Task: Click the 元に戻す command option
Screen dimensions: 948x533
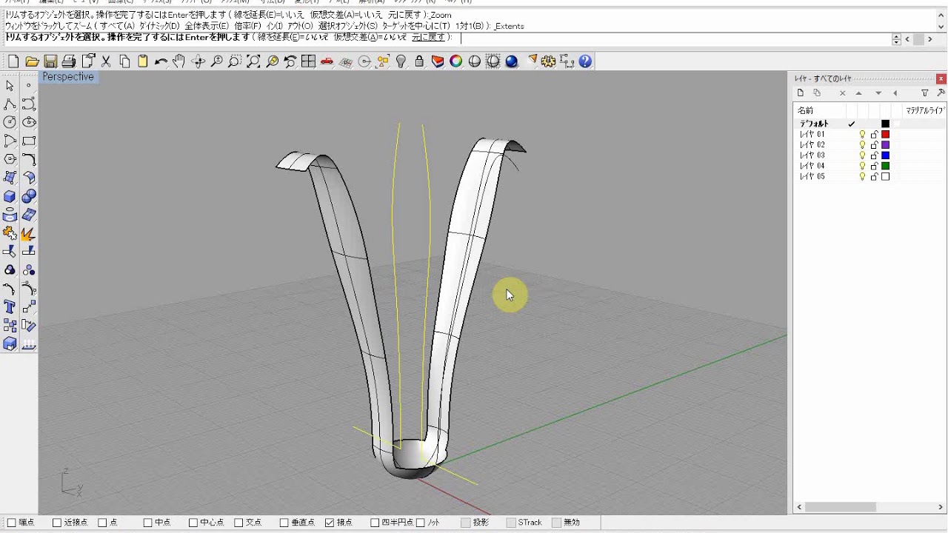Action: tap(429, 37)
